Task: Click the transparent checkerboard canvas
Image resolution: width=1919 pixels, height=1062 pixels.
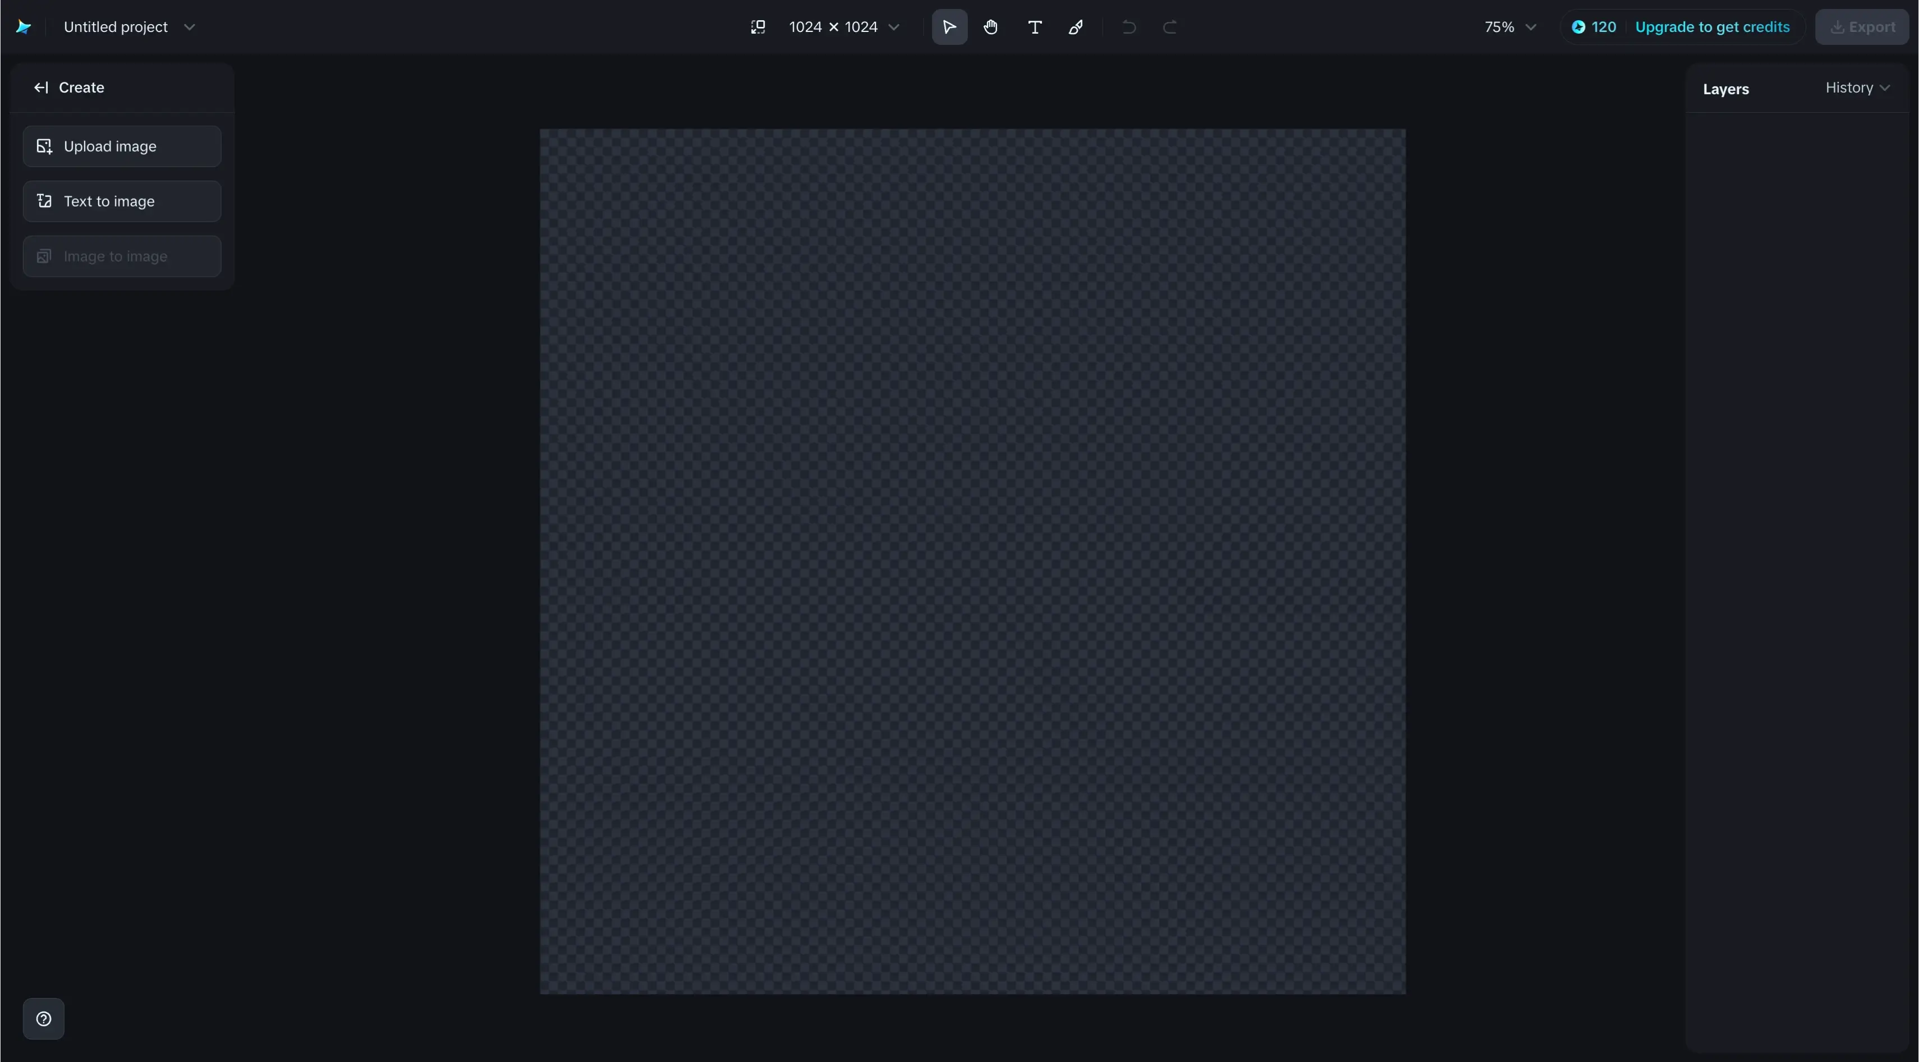Action: click(x=973, y=562)
